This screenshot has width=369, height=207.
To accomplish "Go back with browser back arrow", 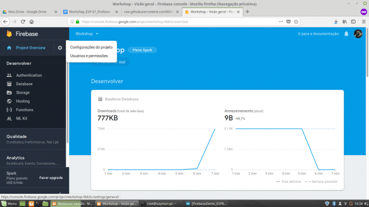I will pyautogui.click(x=5, y=22).
